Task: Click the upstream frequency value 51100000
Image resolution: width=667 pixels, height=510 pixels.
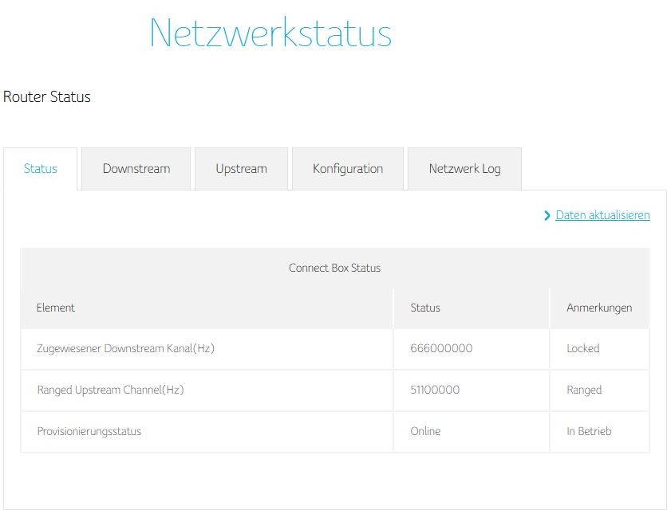Action: [435, 390]
